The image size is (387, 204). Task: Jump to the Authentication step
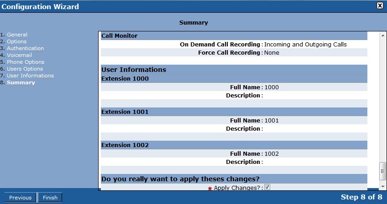pos(25,48)
